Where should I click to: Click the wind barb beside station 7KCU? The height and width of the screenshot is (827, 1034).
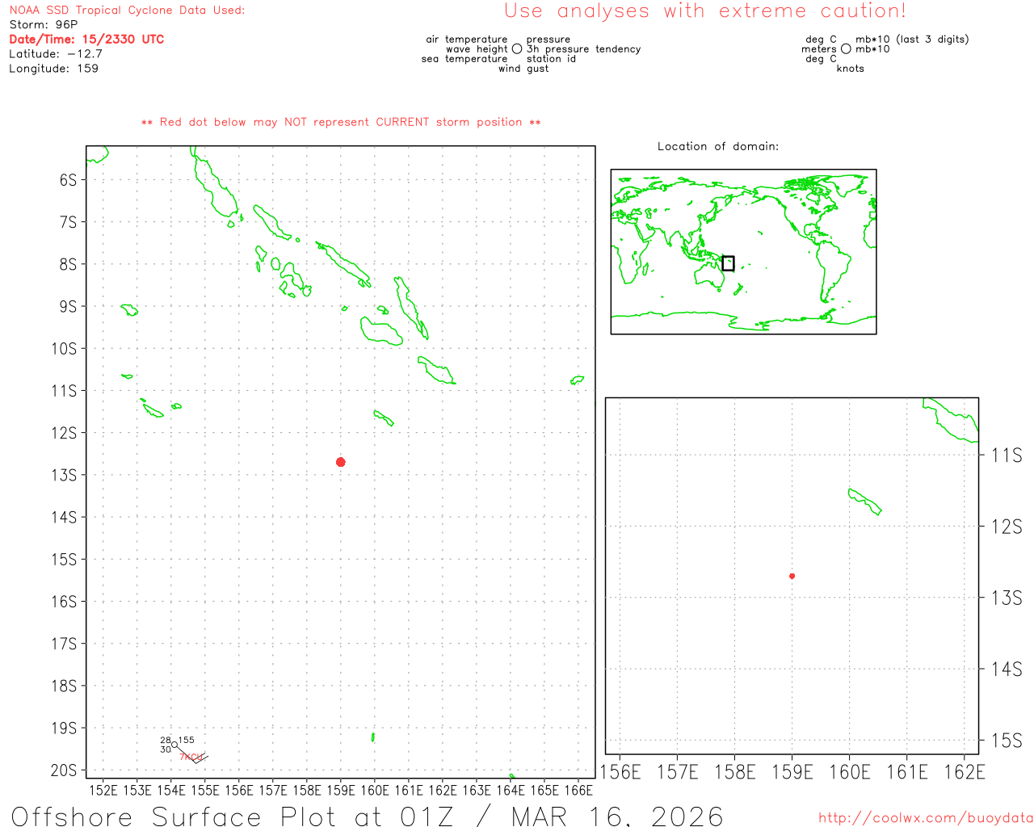pyautogui.click(x=200, y=758)
